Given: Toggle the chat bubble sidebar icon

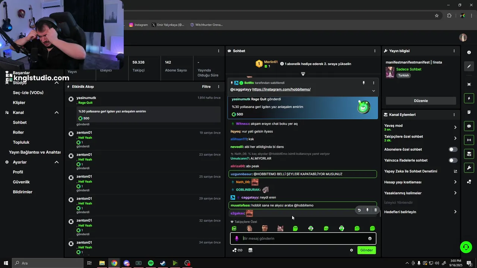Looking at the screenshot, I should [469, 126].
